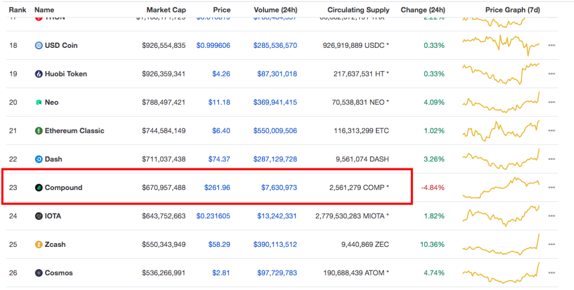This screenshot has height=290, width=574.
Task: View the Cosmos 7-day price graph
Action: click(x=501, y=273)
